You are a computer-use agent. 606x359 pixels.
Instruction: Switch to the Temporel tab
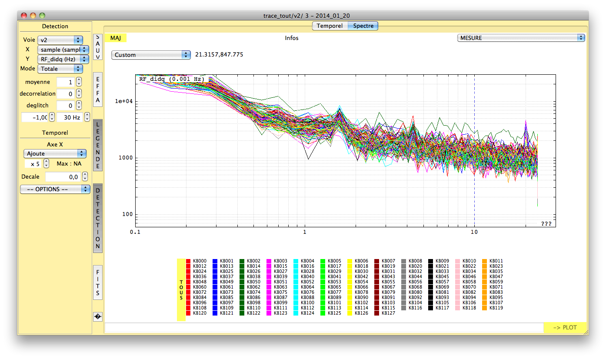point(330,26)
